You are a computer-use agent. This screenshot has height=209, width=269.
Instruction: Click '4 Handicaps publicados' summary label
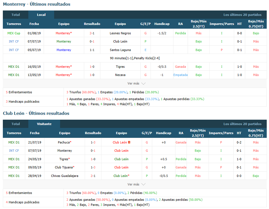[x=23, y=202]
